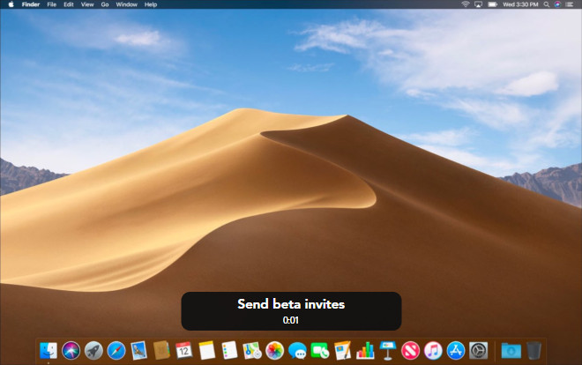This screenshot has height=365, width=582.
Task: Open Launchpad rocket icon in Dock
Action: [x=93, y=351]
